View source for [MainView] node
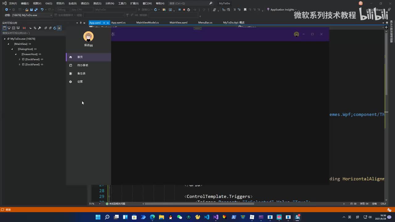 [x=30, y=44]
